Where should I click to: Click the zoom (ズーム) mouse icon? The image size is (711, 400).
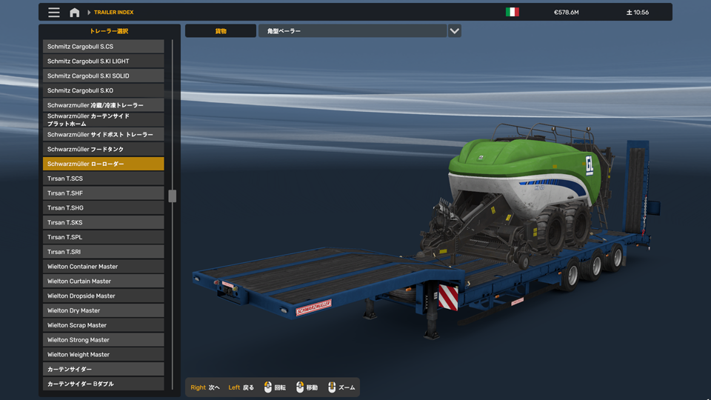click(x=332, y=387)
